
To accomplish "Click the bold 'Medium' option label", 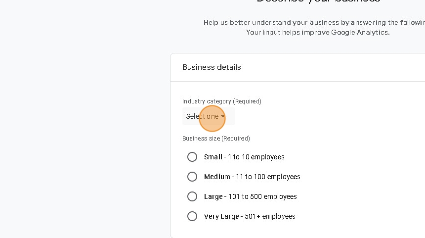I will coord(217,177).
